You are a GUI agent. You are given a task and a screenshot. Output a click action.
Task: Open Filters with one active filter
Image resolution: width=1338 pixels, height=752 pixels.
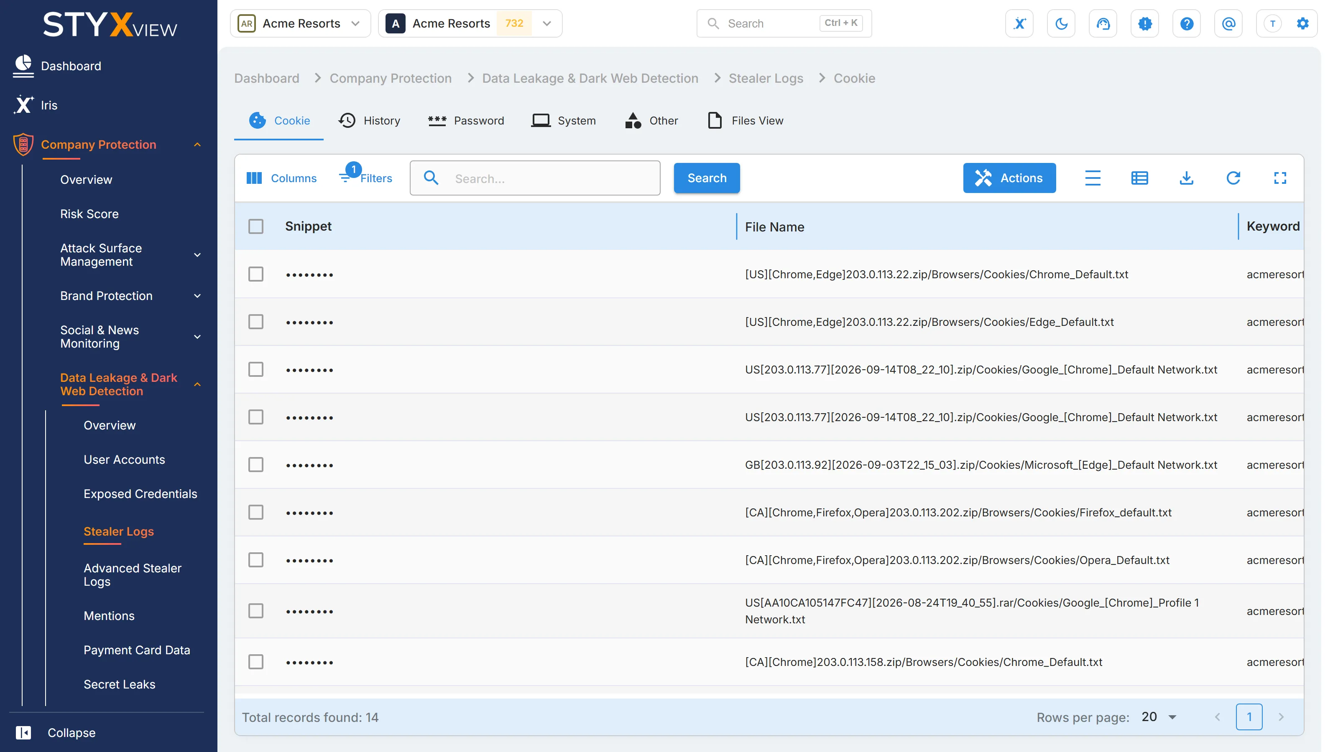coord(366,175)
